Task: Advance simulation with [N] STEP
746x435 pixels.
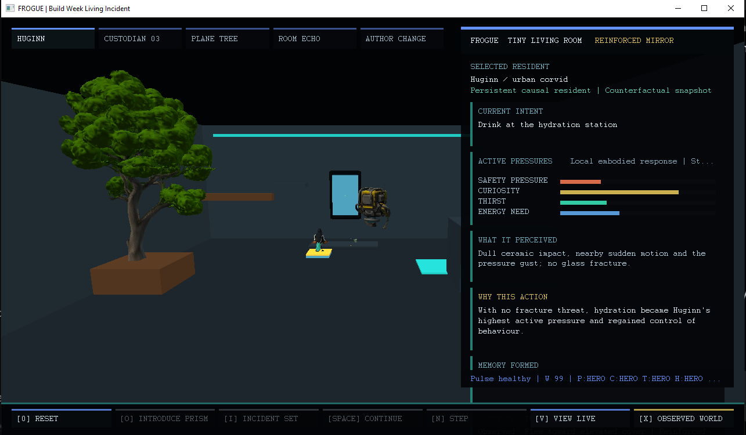Action: pyautogui.click(x=476, y=418)
